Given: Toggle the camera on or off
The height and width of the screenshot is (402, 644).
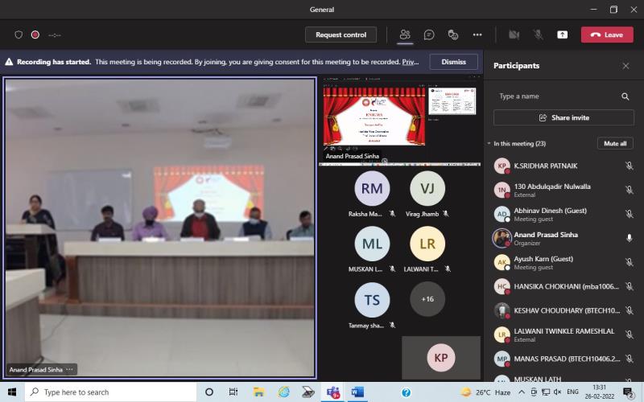Looking at the screenshot, I should 514,35.
